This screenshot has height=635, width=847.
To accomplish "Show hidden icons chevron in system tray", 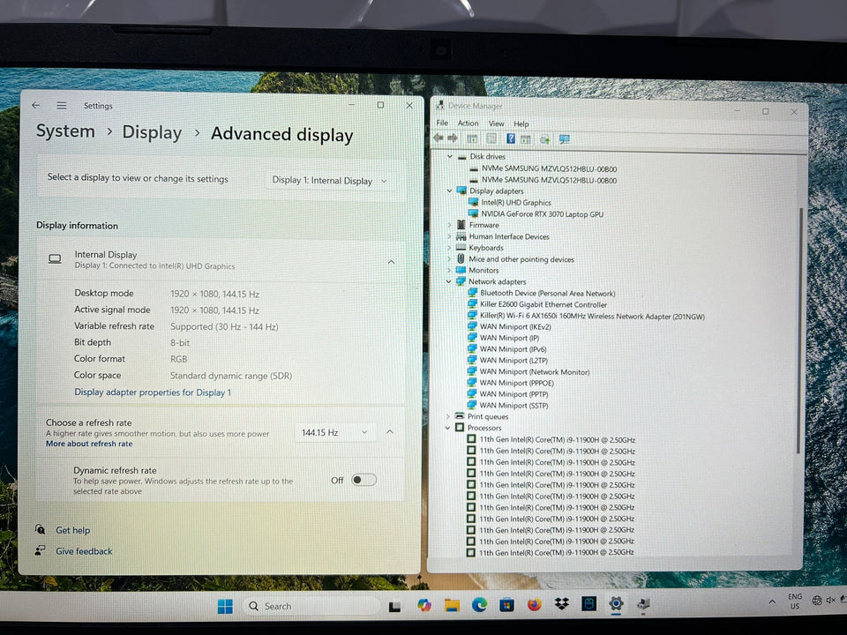I will tap(772, 601).
